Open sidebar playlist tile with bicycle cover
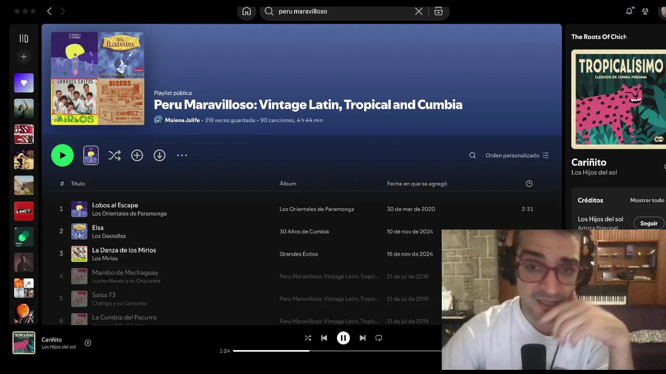 (x=24, y=159)
